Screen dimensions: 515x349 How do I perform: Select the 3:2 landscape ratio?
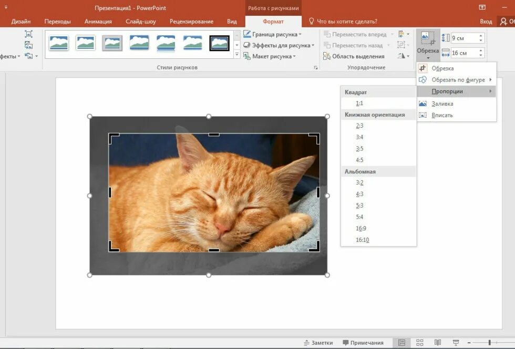[378, 183]
